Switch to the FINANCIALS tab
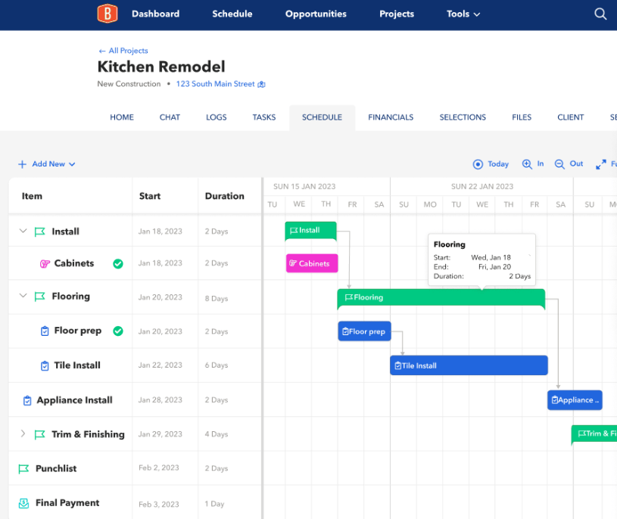Image resolution: width=617 pixels, height=519 pixels. tap(391, 117)
